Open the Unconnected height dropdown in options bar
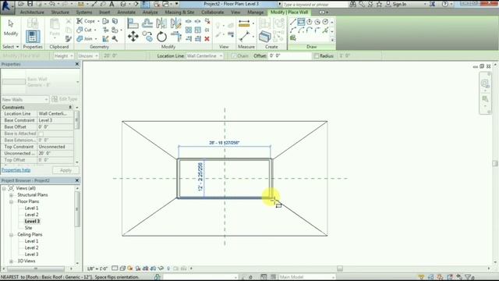 pyautogui.click(x=88, y=55)
